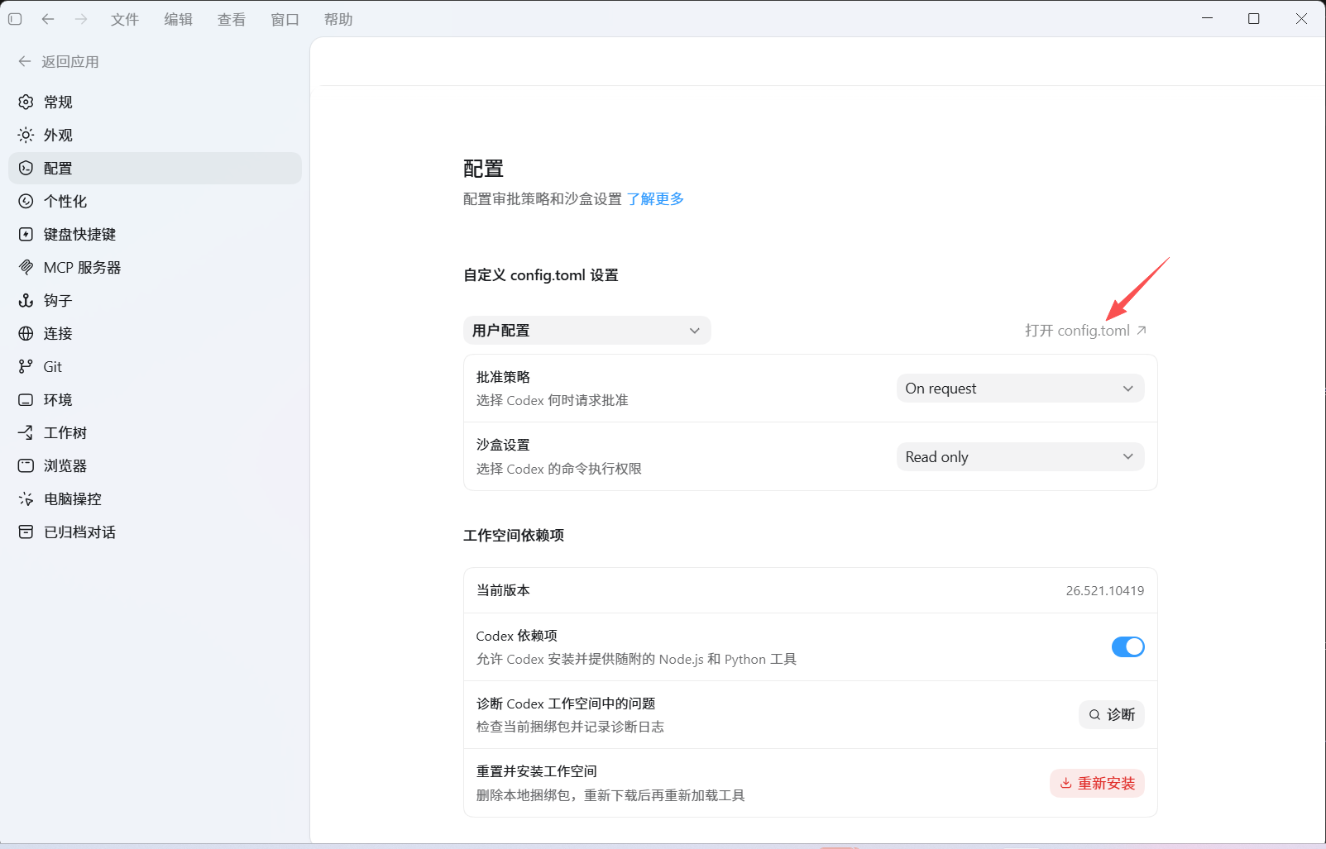This screenshot has width=1326, height=849.
Task: Open 常规 settings gear icon
Action: click(x=26, y=102)
